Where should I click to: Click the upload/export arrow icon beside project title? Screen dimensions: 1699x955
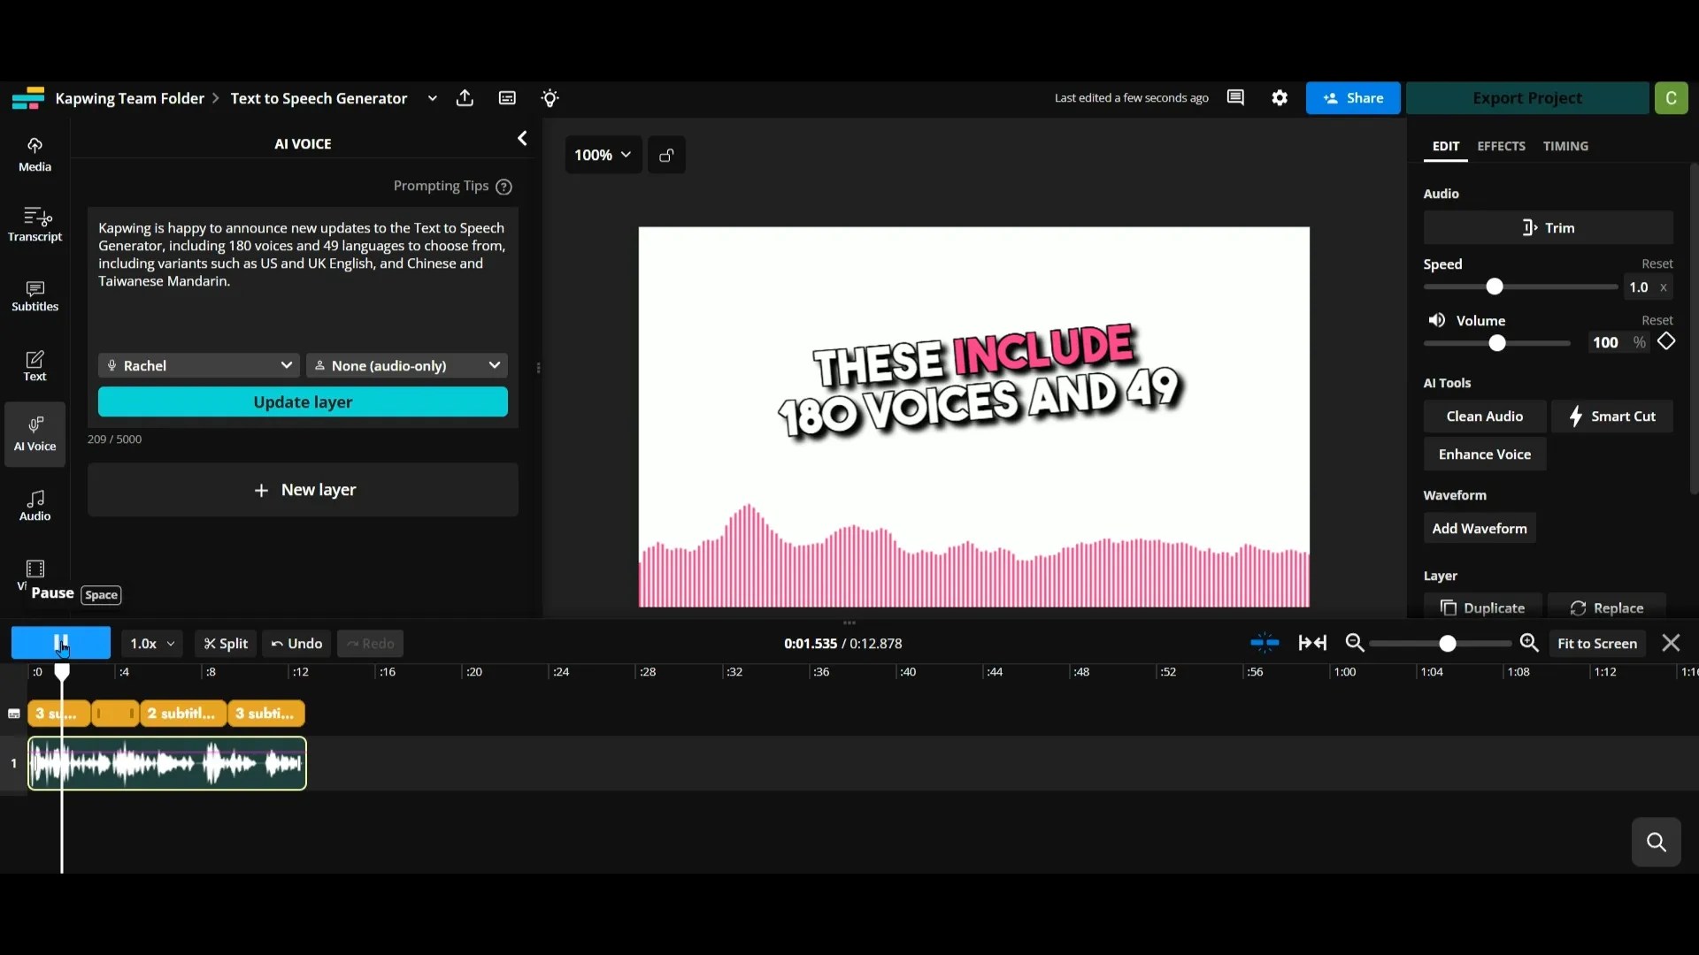(465, 98)
